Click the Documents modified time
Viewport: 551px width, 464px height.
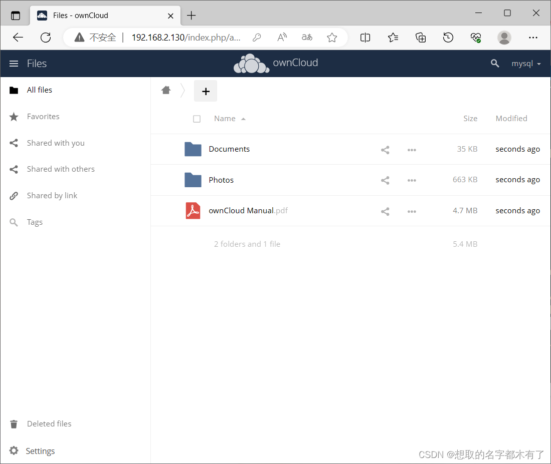coord(517,149)
